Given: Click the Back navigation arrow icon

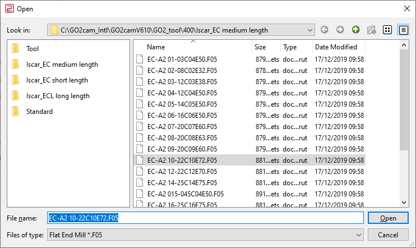Looking at the screenshot, I should (325, 30).
